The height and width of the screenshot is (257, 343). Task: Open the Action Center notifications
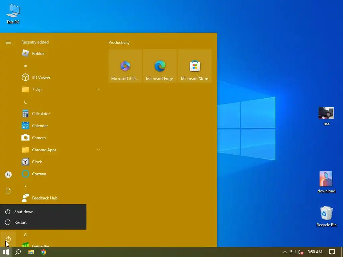click(x=332, y=252)
